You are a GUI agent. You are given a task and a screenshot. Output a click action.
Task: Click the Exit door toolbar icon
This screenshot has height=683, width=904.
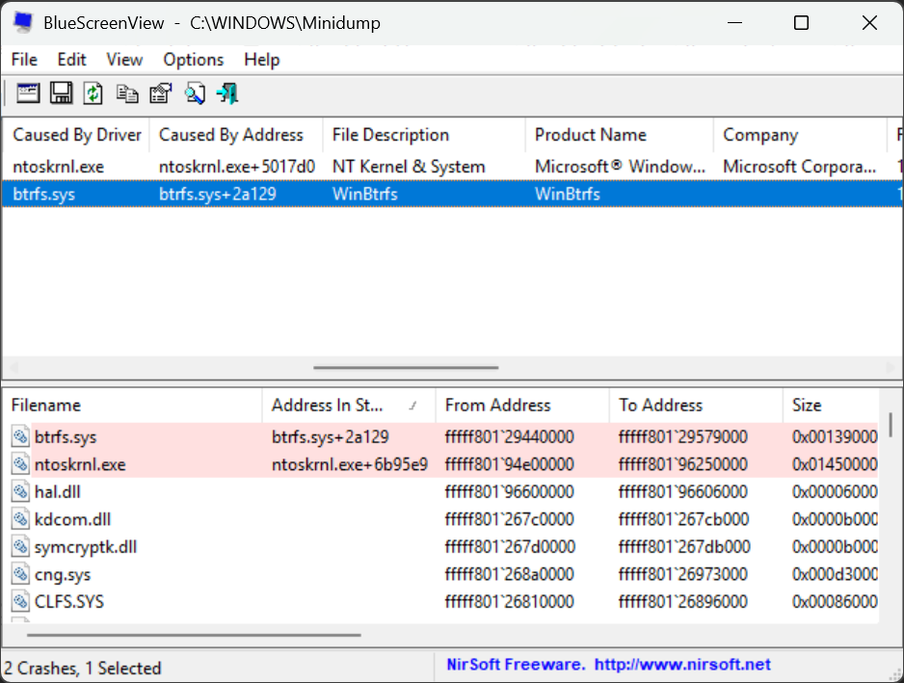click(227, 93)
